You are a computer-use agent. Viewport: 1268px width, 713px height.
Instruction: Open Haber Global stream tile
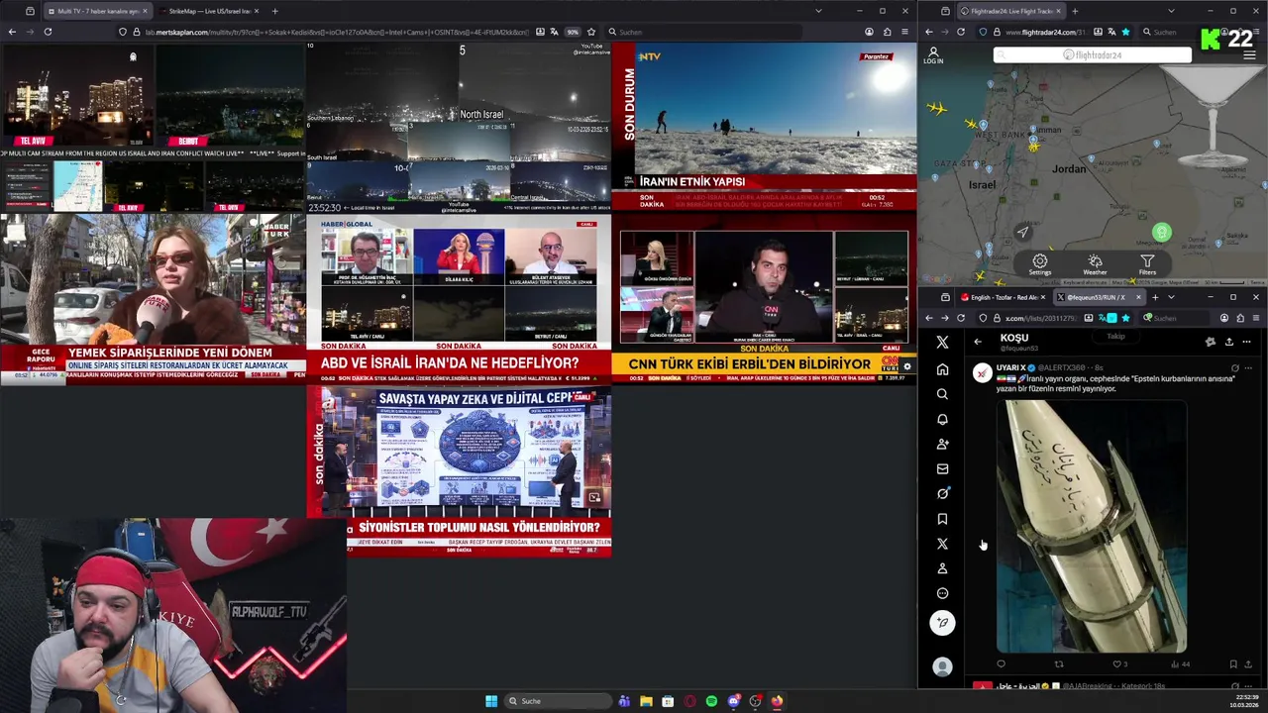coord(459,298)
